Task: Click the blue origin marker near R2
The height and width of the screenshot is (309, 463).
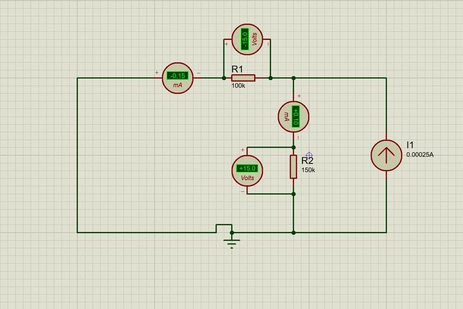Action: click(309, 154)
